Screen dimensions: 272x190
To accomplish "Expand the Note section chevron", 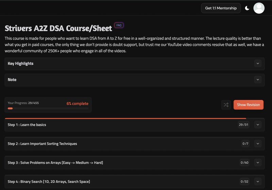I will pyautogui.click(x=258, y=80).
